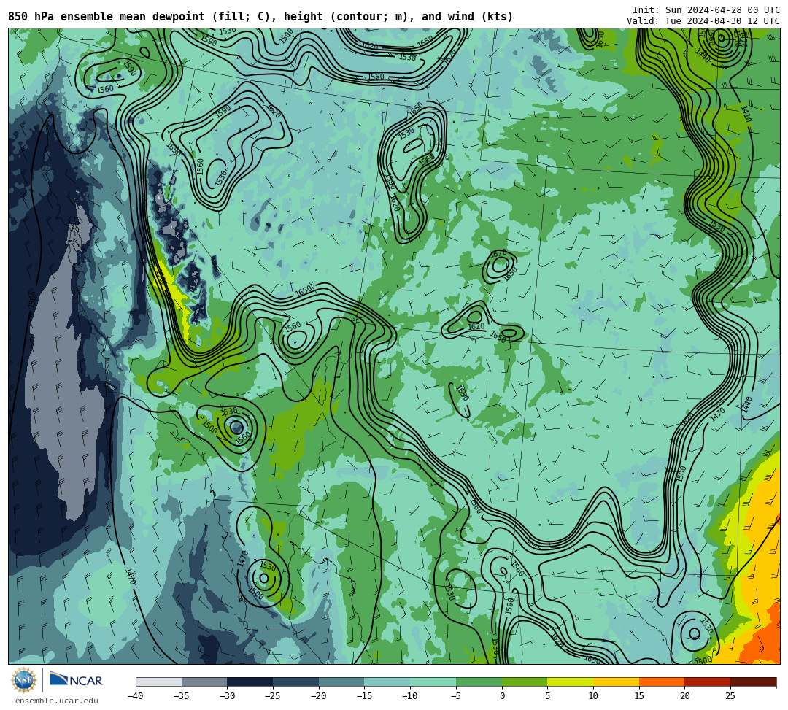Click the dark brown above-25 color swatch
This screenshot has width=788, height=710.
[753, 682]
